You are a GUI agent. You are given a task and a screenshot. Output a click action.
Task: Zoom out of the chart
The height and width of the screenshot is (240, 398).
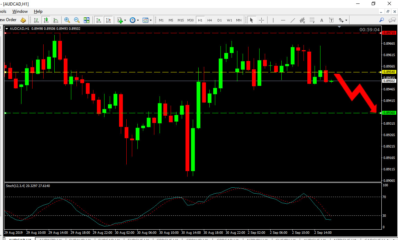[x=76, y=20]
